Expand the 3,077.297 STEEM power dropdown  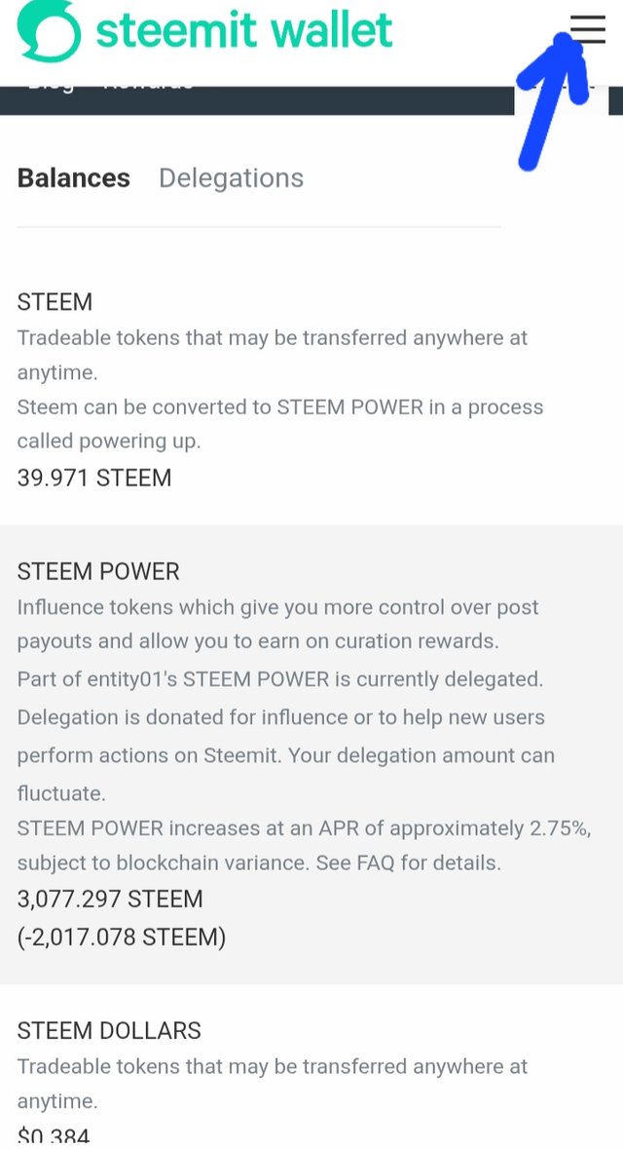click(110, 899)
